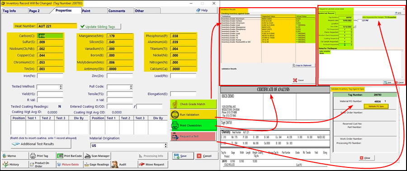
Task: Open the Memo button
Action: pyautogui.click(x=14, y=156)
